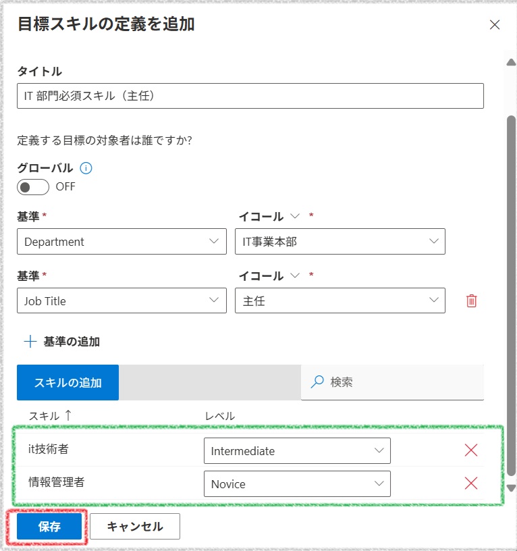This screenshot has width=517, height=551.
Task: Toggle the グローバル switch
Action: 33,187
